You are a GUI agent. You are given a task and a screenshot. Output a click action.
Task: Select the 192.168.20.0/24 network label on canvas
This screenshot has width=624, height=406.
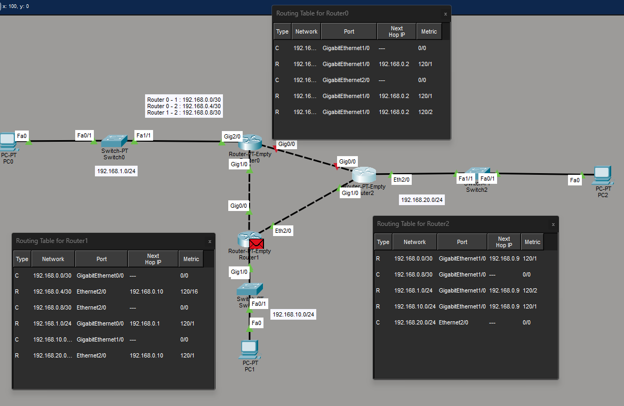pyautogui.click(x=422, y=200)
